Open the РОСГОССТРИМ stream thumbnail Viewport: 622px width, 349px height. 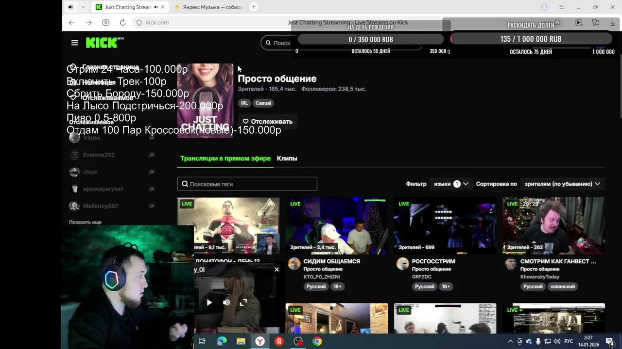click(445, 225)
